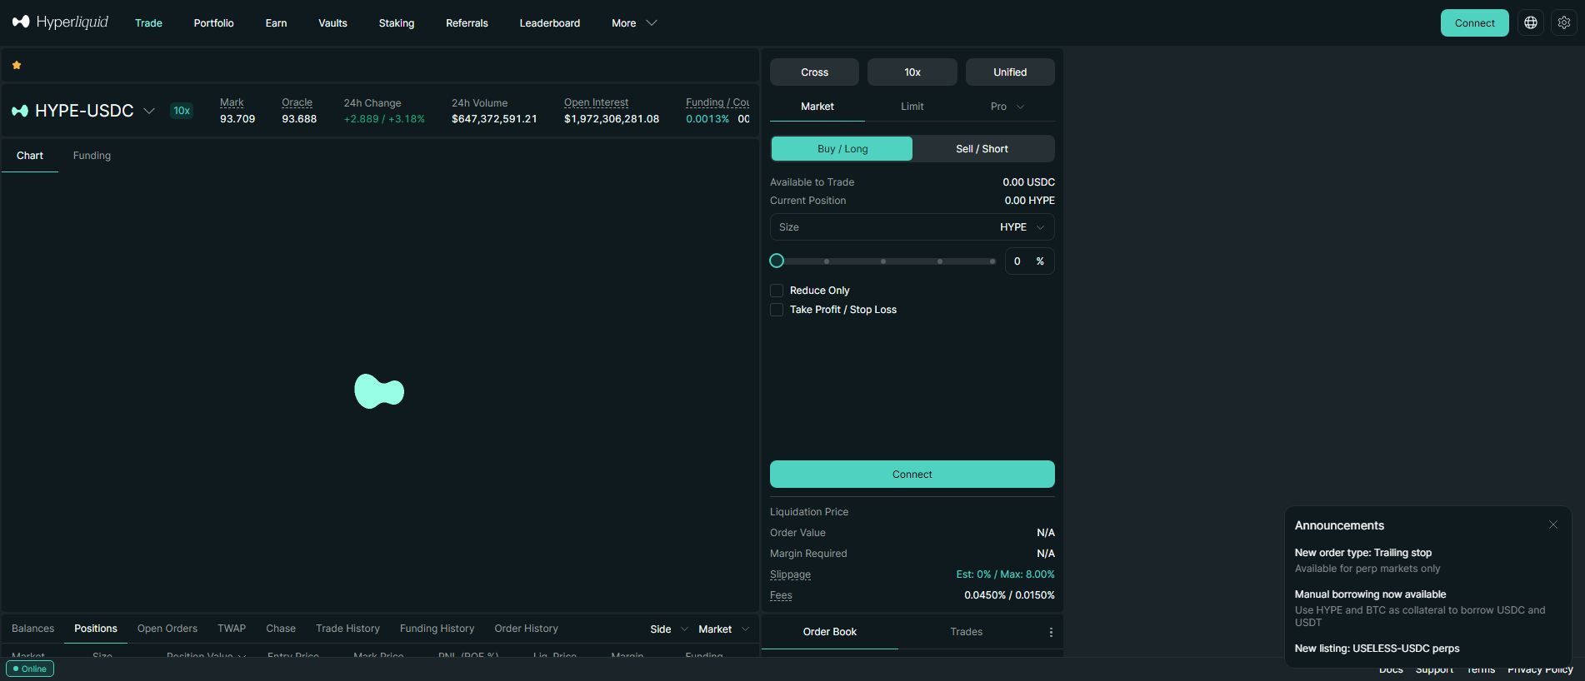Viewport: 1585px width, 681px height.
Task: Select the Order Book tab
Action: pos(830,632)
